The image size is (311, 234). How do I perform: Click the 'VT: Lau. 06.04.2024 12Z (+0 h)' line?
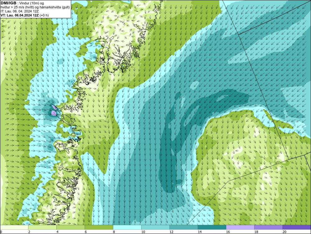[25, 15]
